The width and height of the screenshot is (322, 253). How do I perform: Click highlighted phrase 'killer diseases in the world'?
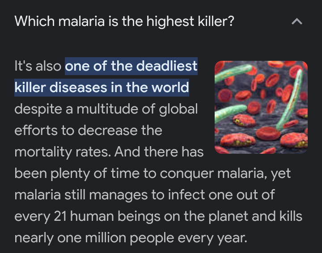tap(102, 88)
